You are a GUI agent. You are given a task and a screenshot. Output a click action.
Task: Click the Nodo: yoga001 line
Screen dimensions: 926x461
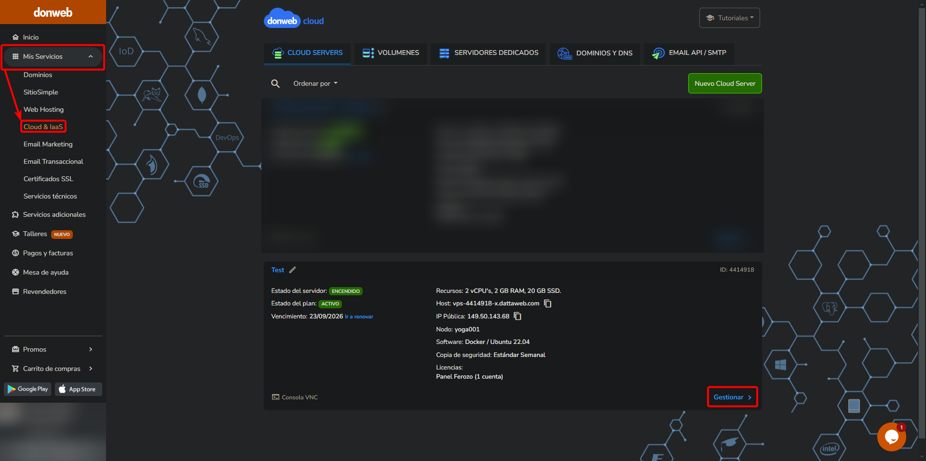point(458,329)
